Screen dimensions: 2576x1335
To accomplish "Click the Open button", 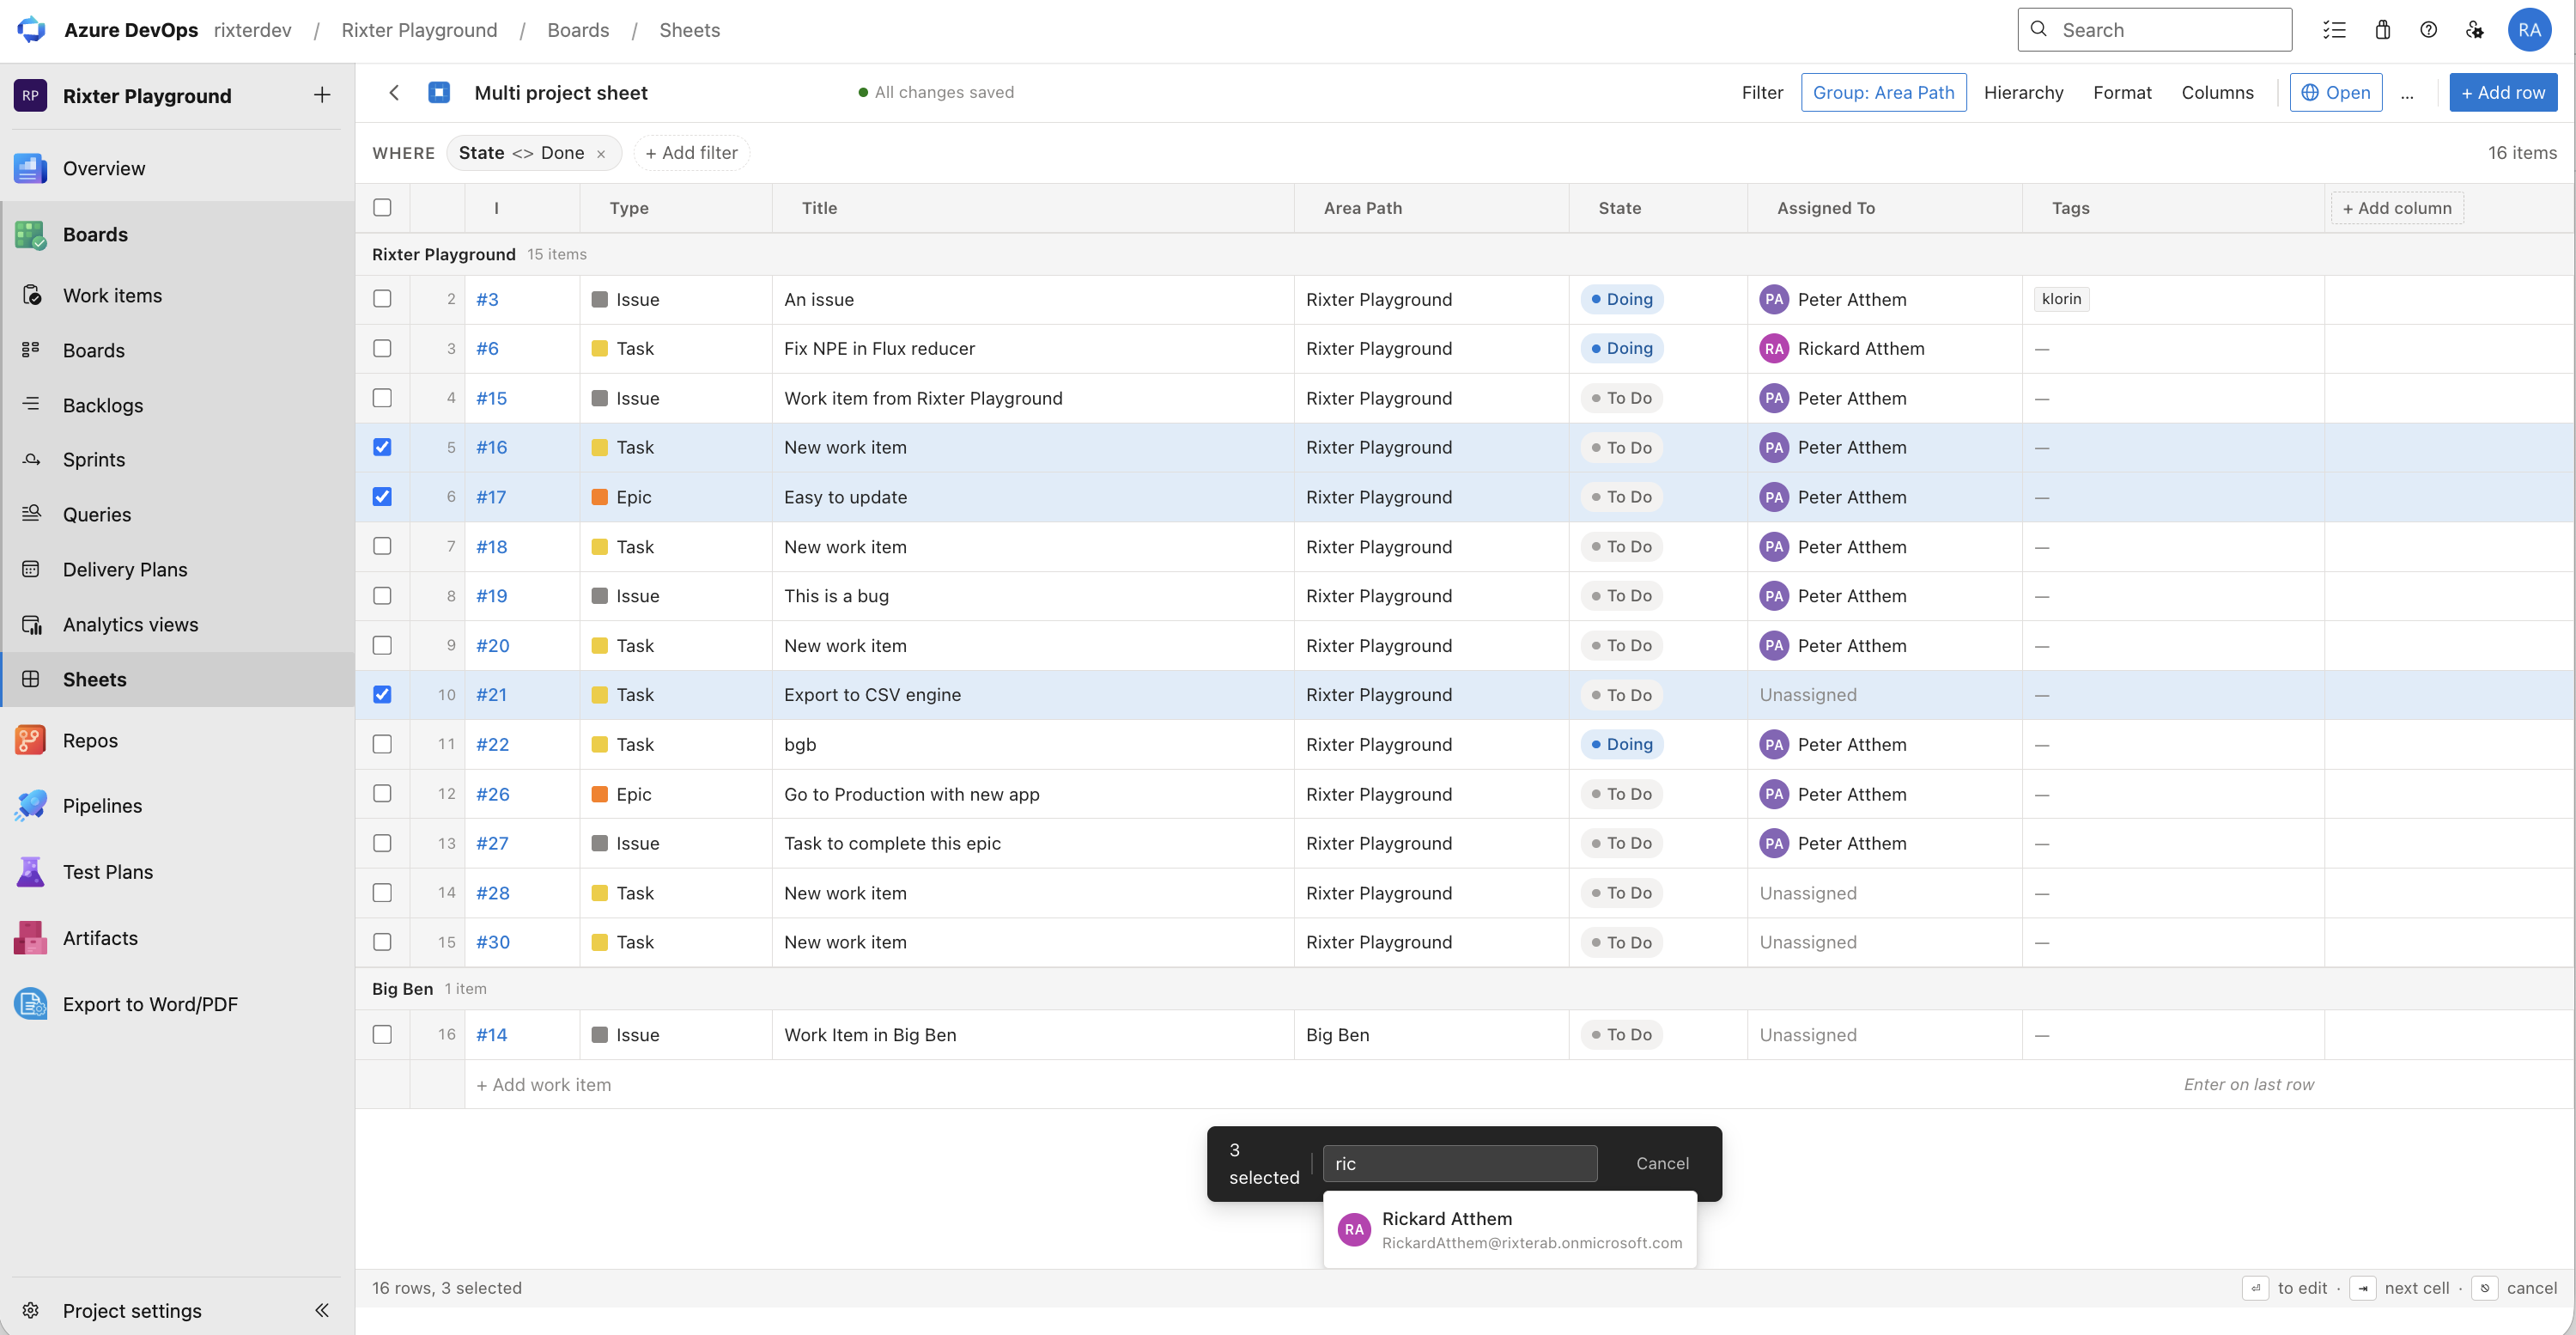I will 2335,92.
